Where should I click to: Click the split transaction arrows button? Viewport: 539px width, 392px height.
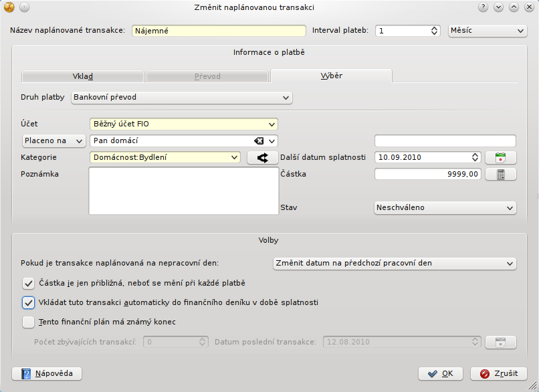pos(262,157)
